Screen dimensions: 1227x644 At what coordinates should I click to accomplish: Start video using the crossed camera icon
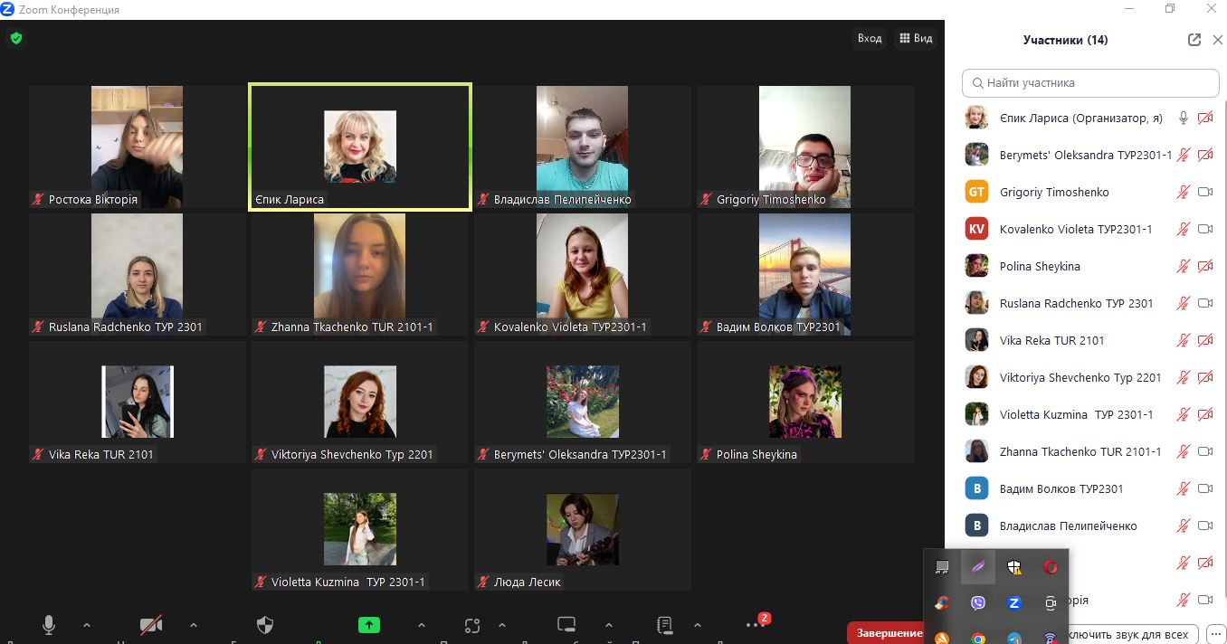tap(151, 624)
